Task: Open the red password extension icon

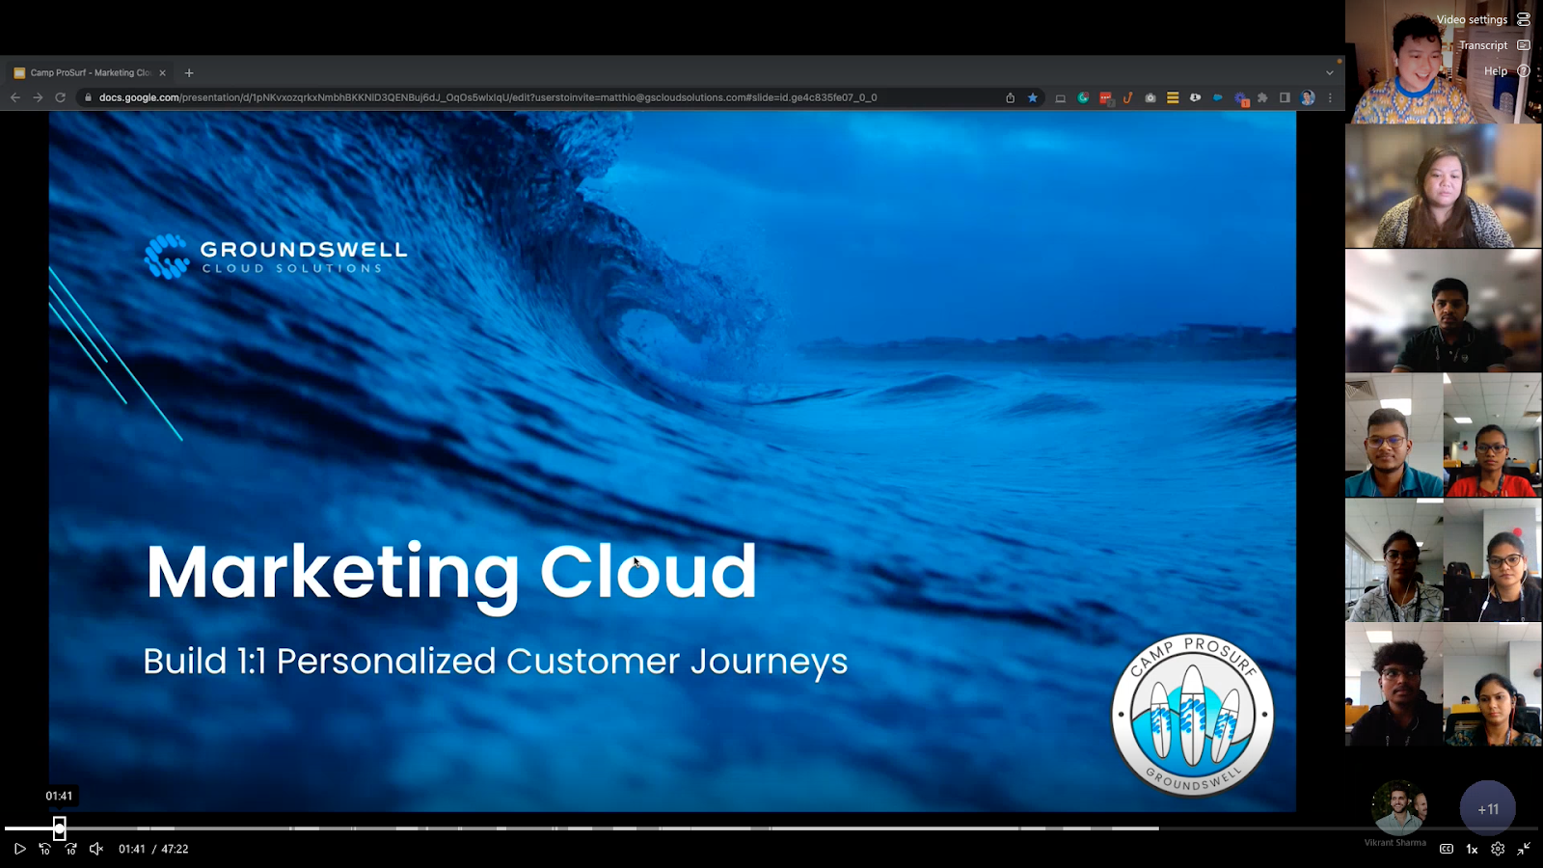Action: coord(1106,97)
